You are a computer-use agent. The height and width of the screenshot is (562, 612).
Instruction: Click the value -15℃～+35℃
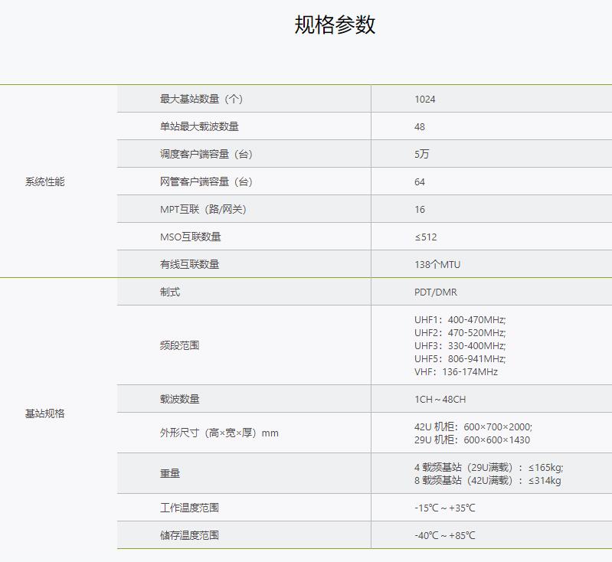[x=445, y=508]
